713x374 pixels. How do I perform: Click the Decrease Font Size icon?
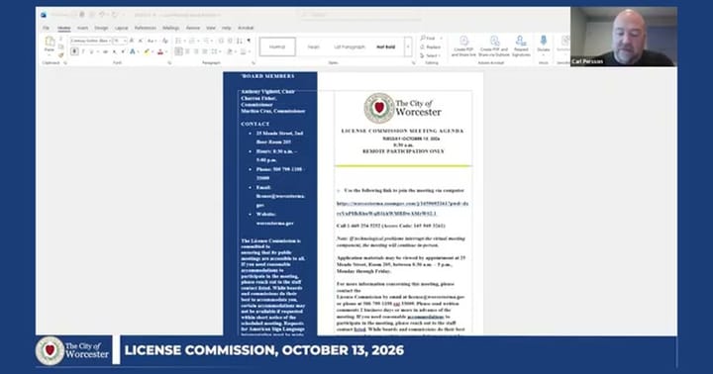click(140, 41)
